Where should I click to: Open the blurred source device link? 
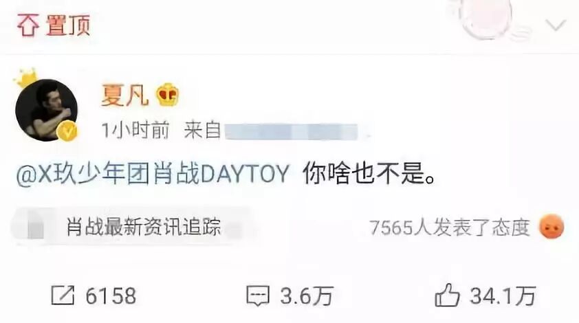coord(292,132)
